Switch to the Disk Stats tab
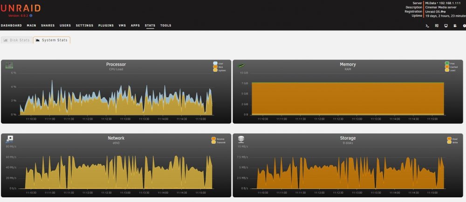The width and height of the screenshot is (466, 202). (x=17, y=40)
